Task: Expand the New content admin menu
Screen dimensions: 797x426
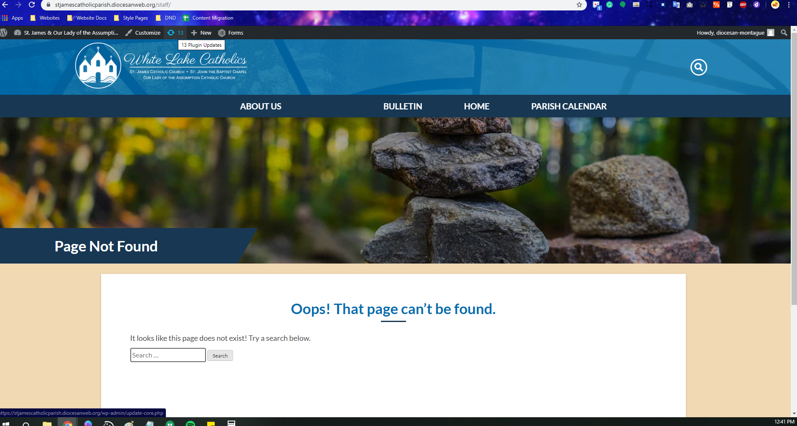Action: point(201,33)
